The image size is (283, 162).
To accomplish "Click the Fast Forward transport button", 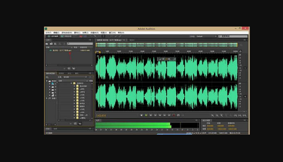I will pos(165,115).
